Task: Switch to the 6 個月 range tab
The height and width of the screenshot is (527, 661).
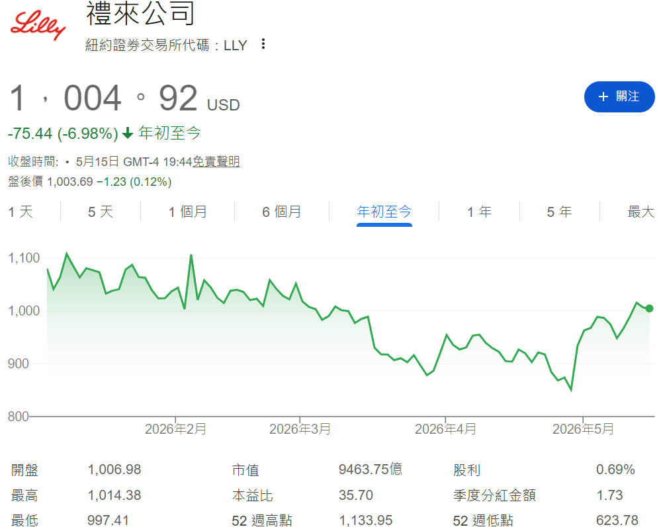Action: coord(282,212)
